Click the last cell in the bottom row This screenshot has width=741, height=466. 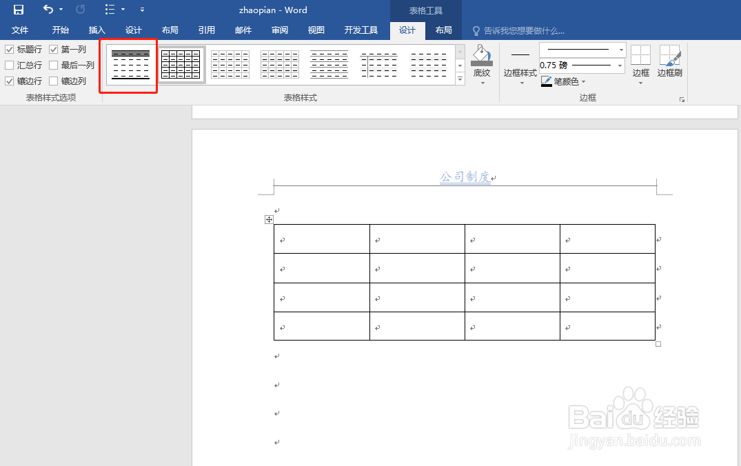(x=608, y=326)
